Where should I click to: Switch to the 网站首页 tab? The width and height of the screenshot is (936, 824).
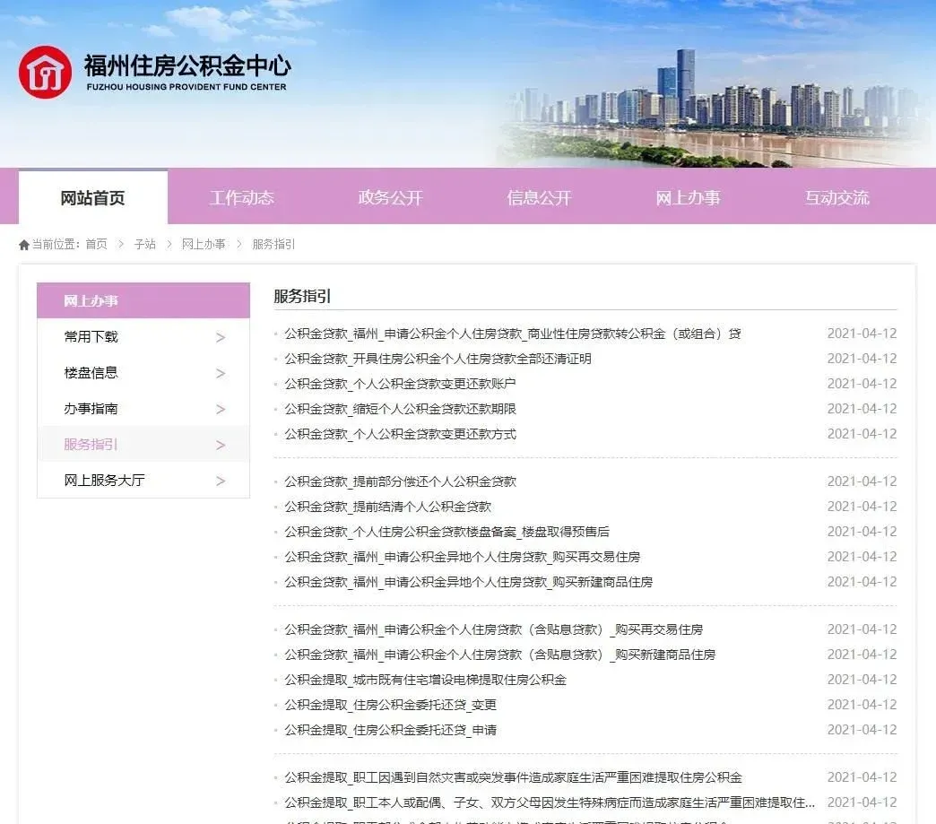93,197
